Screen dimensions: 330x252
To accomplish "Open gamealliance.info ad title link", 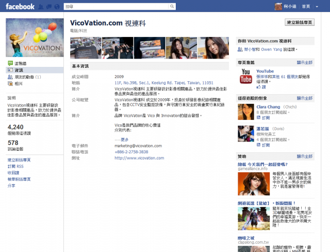I will tap(262, 165).
